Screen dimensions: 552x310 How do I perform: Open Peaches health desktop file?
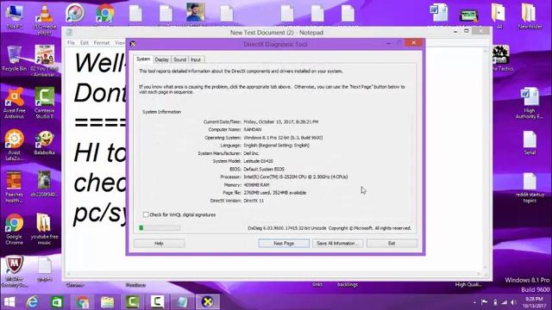point(14,187)
